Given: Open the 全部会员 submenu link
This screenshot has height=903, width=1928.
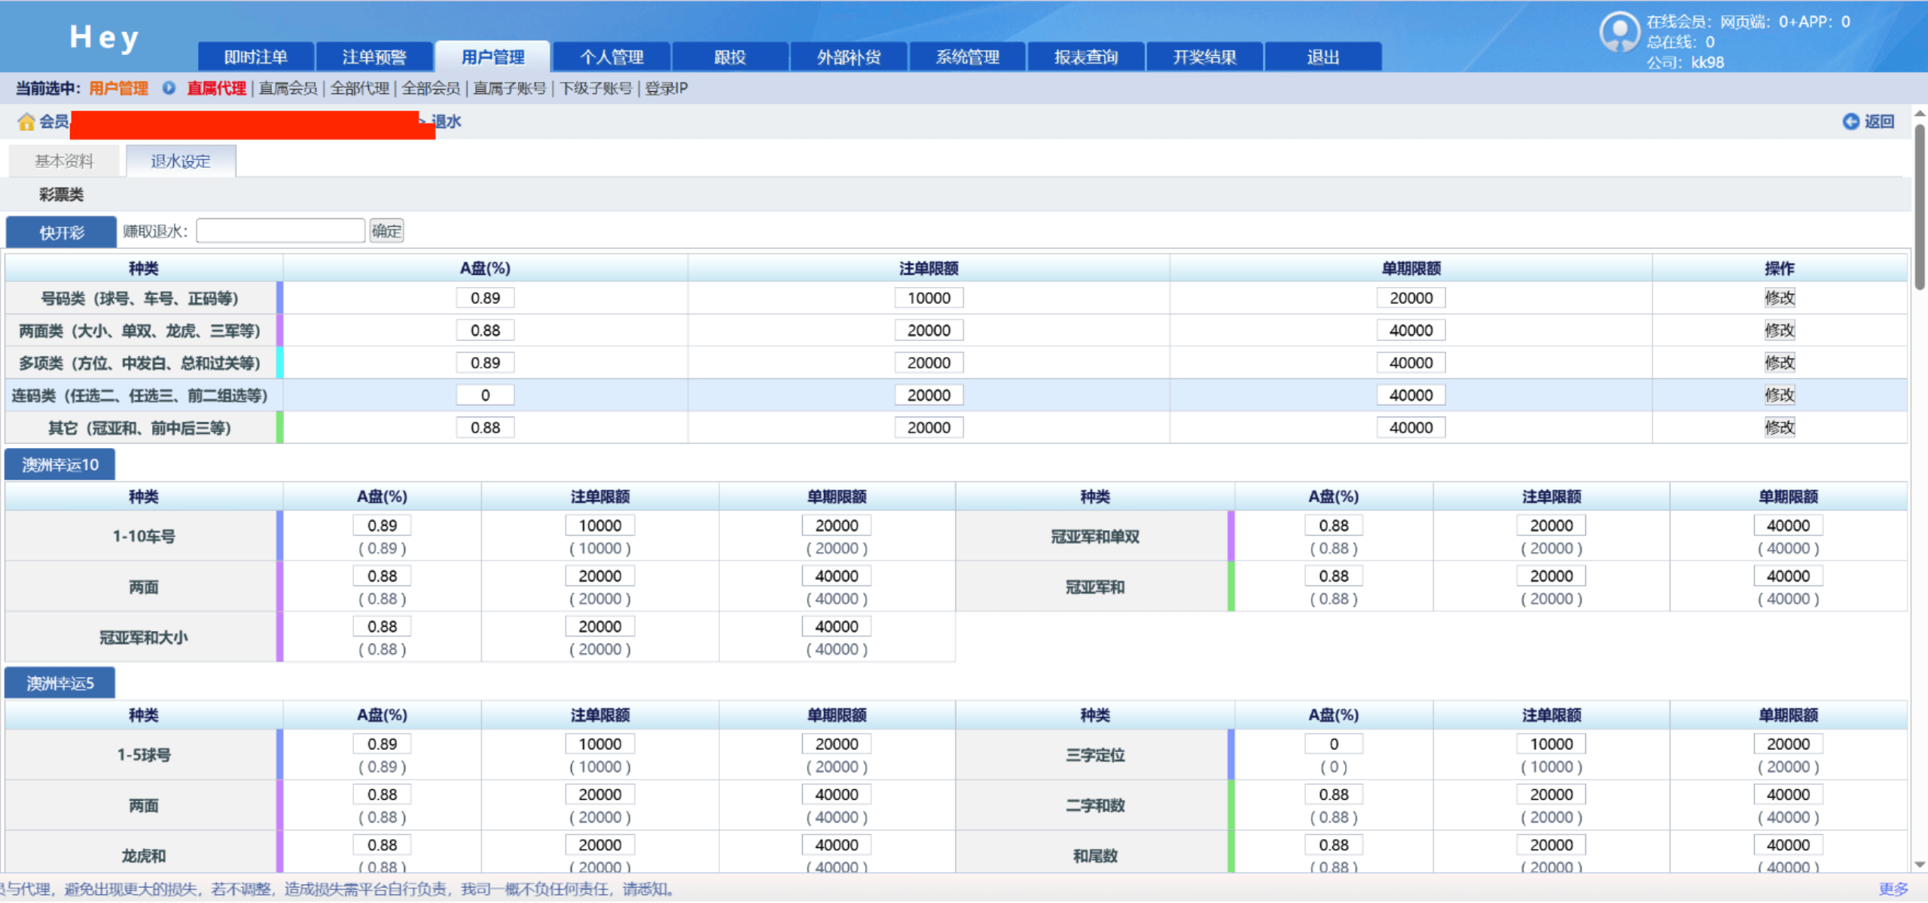Looking at the screenshot, I should pyautogui.click(x=431, y=88).
